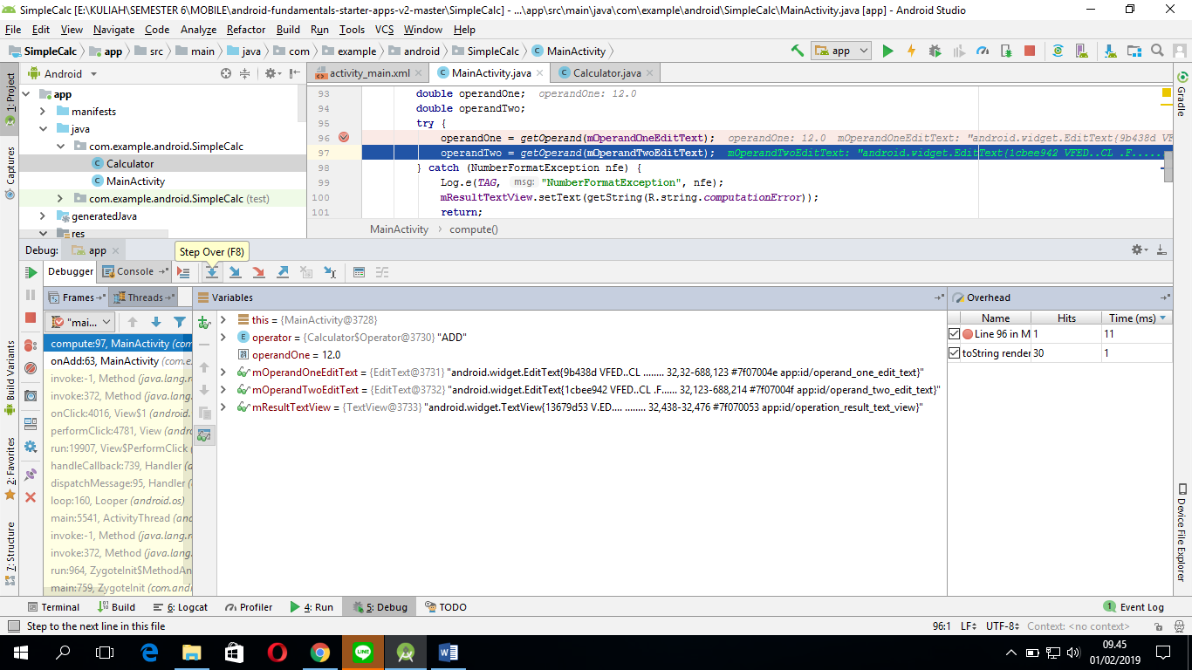Open Microsoft Word from the taskbar
1192x670 pixels.
point(449,653)
